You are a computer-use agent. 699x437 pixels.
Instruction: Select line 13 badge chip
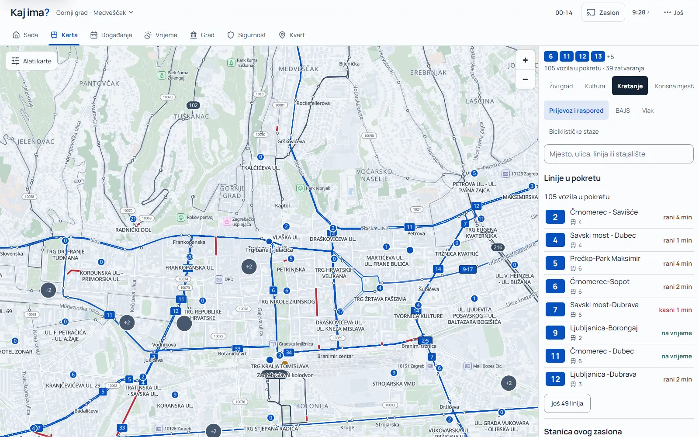(x=598, y=56)
